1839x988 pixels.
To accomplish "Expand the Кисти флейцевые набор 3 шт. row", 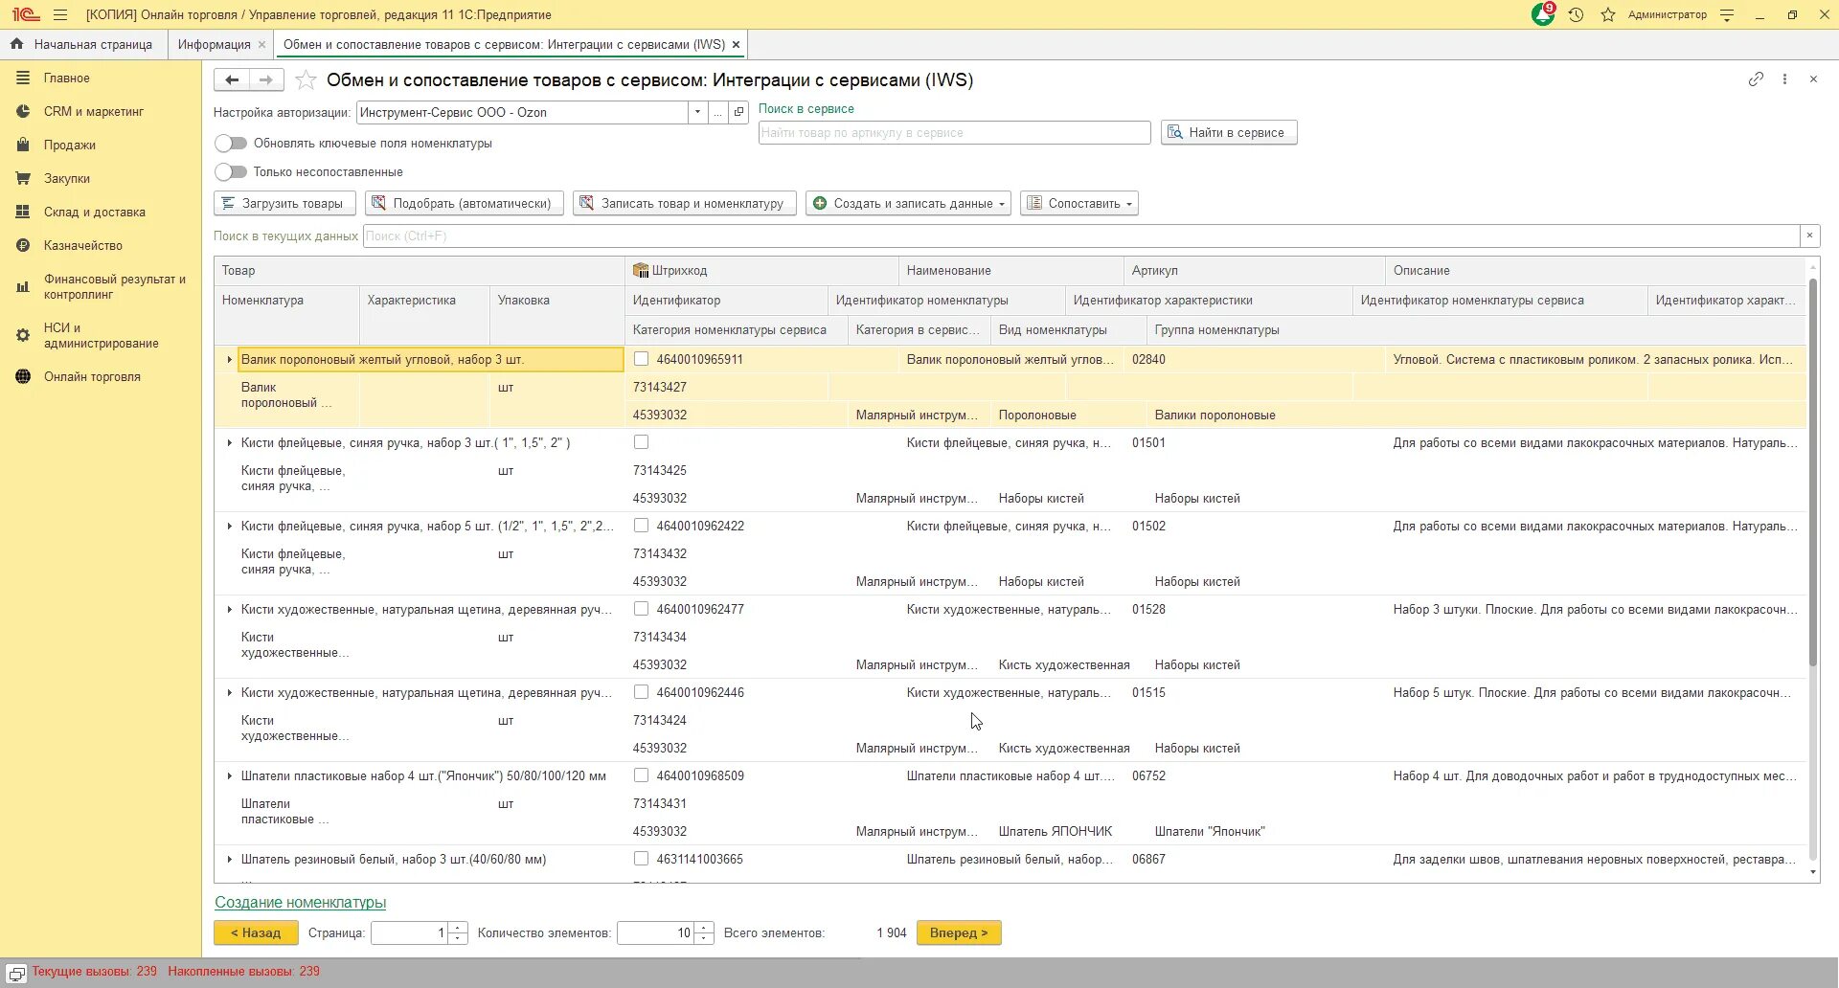I will pyautogui.click(x=229, y=442).
